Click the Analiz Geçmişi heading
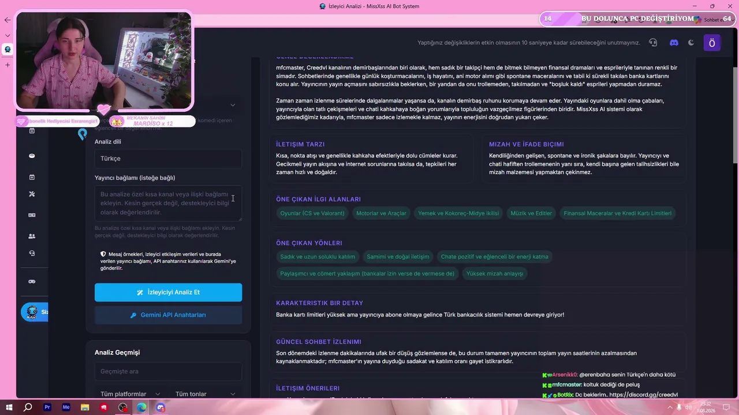 (117, 352)
